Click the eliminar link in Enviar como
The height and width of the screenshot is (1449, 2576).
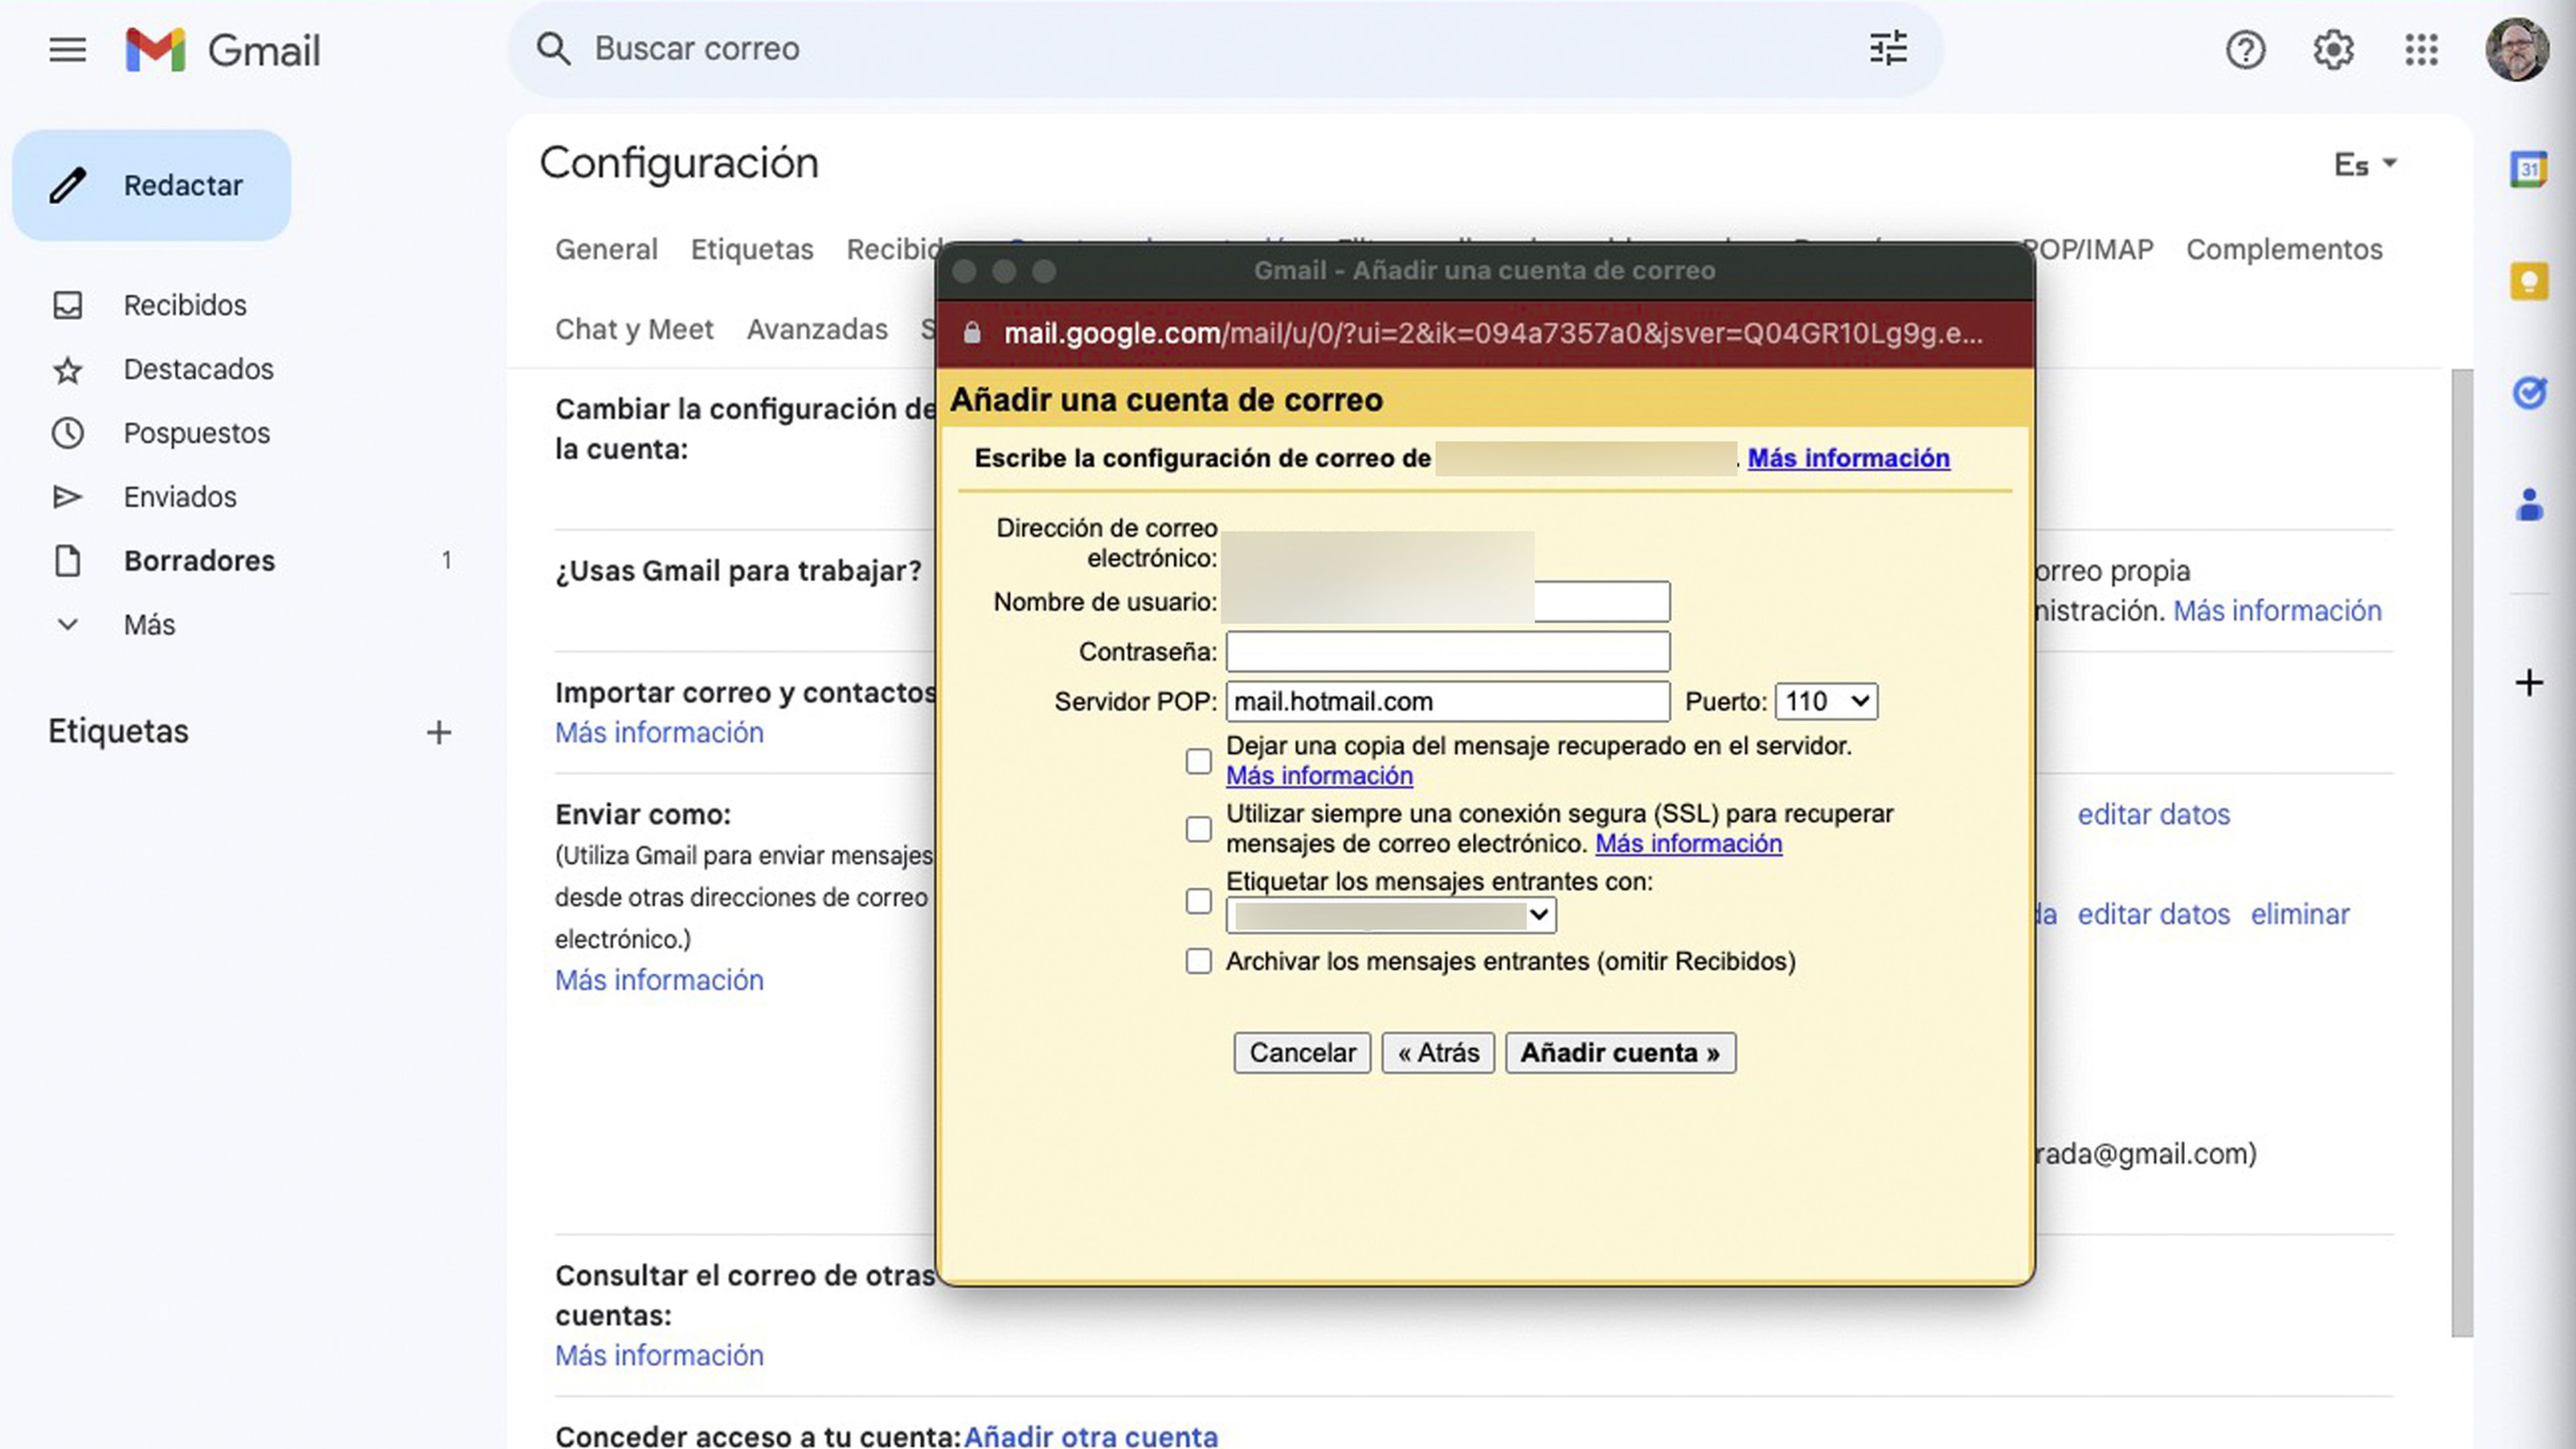click(x=2300, y=915)
